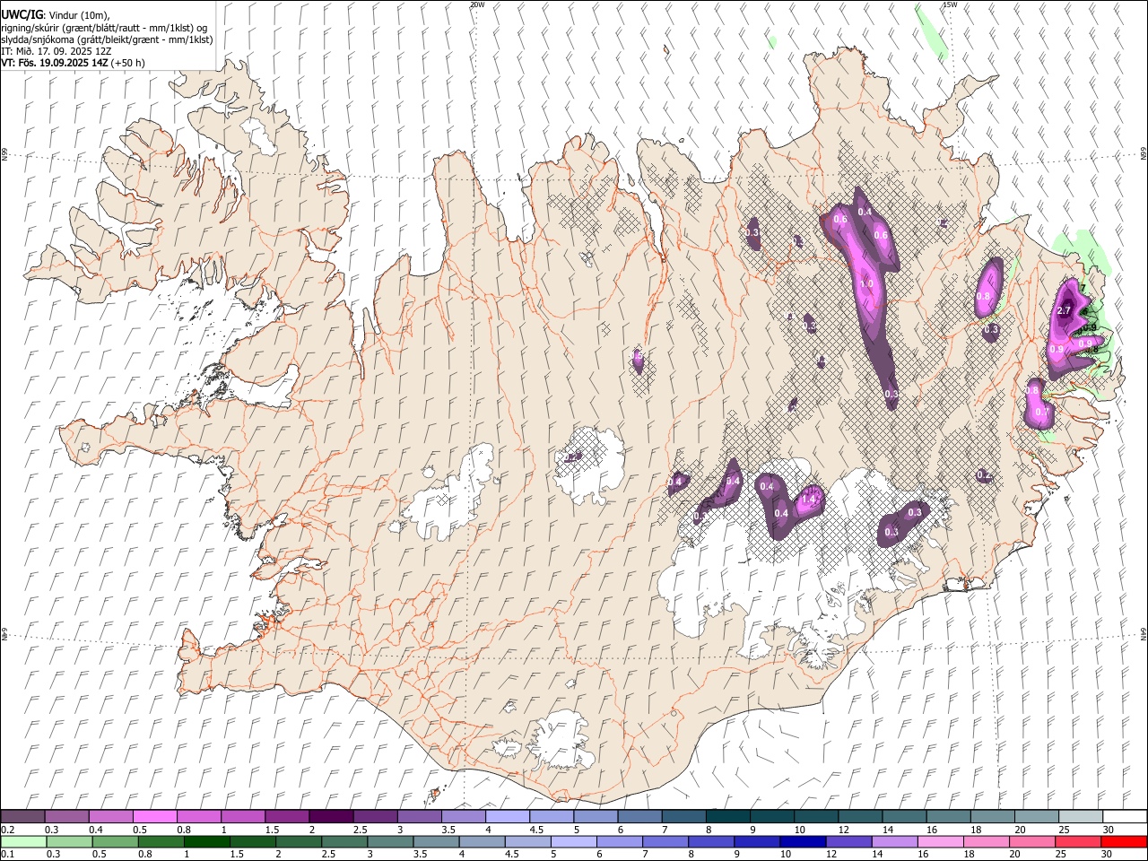This screenshot has height=861, width=1148.
Task: Click the "rigning/skúrir" legend description line
Action: (x=104, y=28)
